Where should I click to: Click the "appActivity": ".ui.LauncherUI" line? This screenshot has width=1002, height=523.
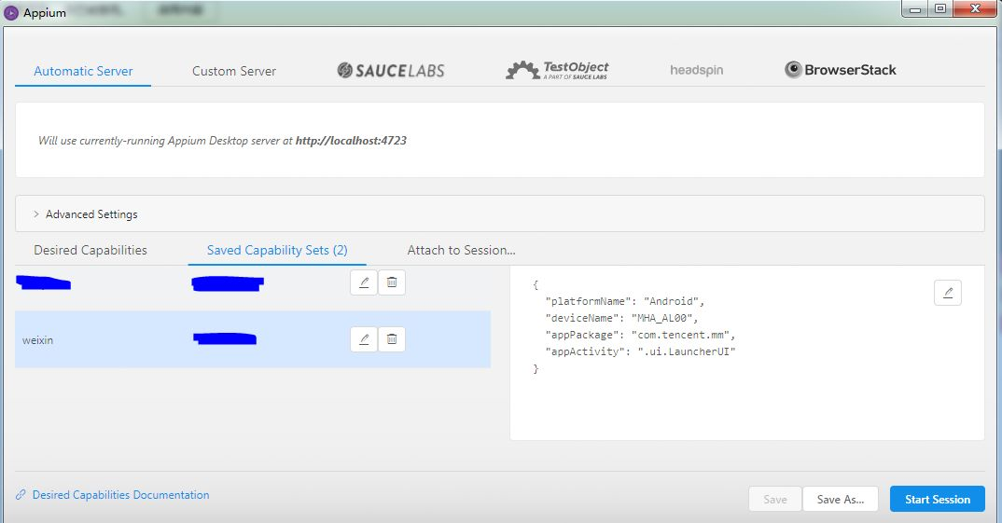(640, 351)
